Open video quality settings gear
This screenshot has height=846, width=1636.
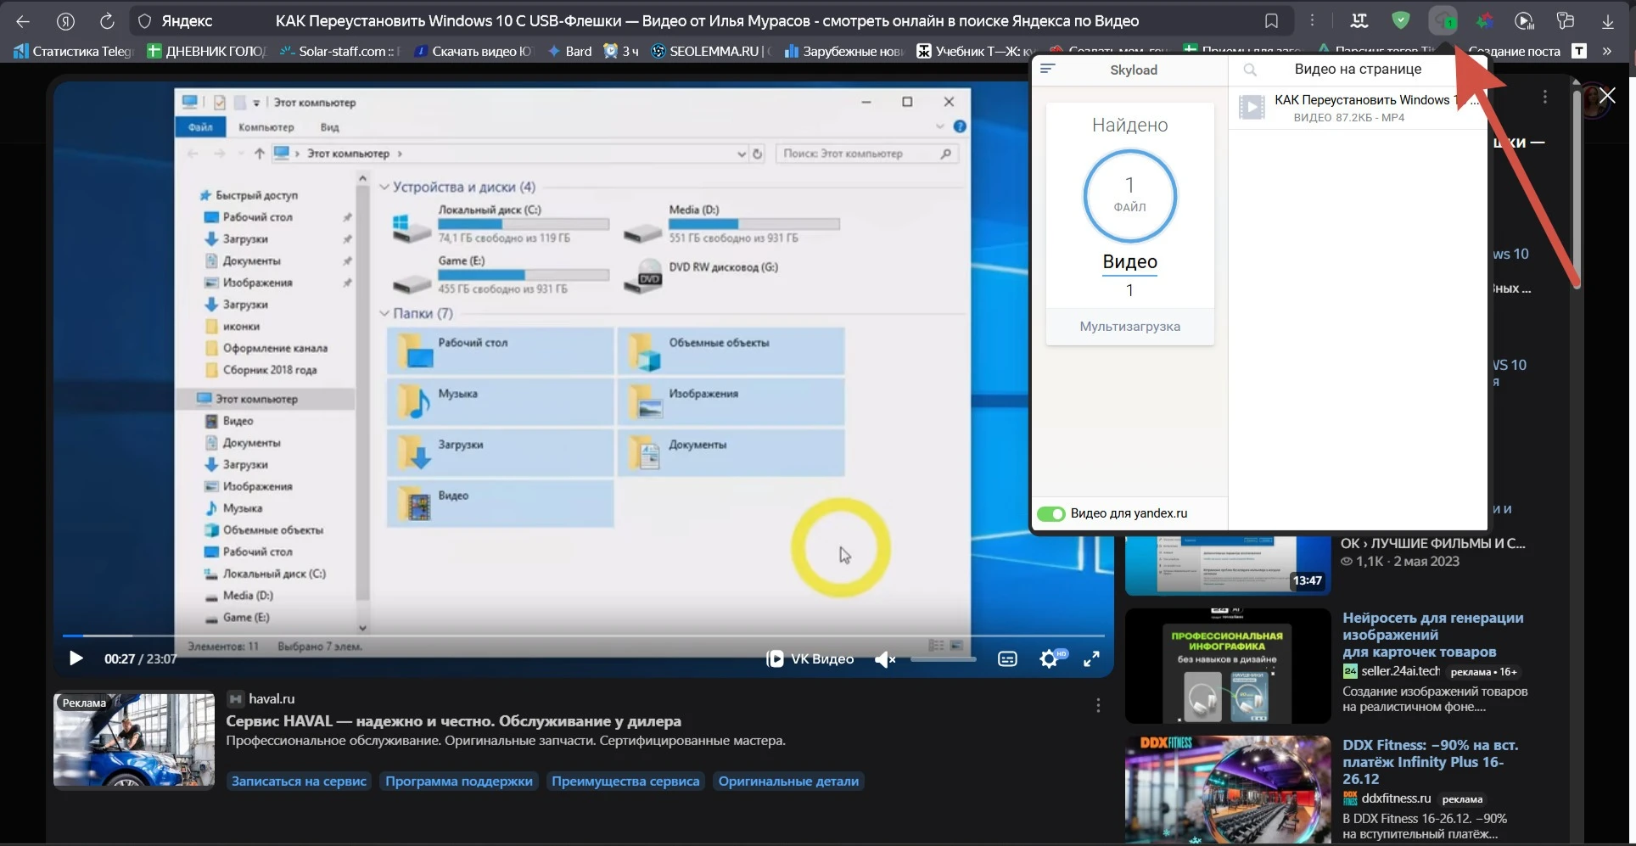1051,658
